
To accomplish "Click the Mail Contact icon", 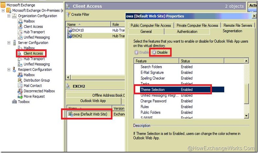I will point(20,86).
